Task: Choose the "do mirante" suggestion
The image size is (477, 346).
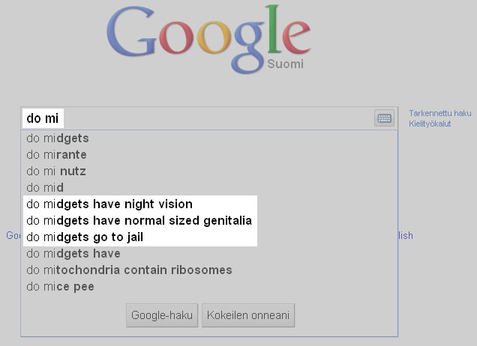Action: pyautogui.click(x=57, y=155)
